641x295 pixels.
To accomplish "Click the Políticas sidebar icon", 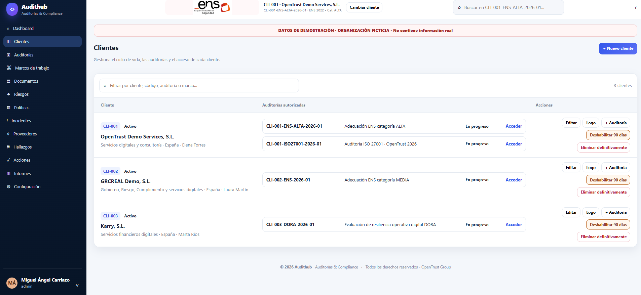I will 9,108.
